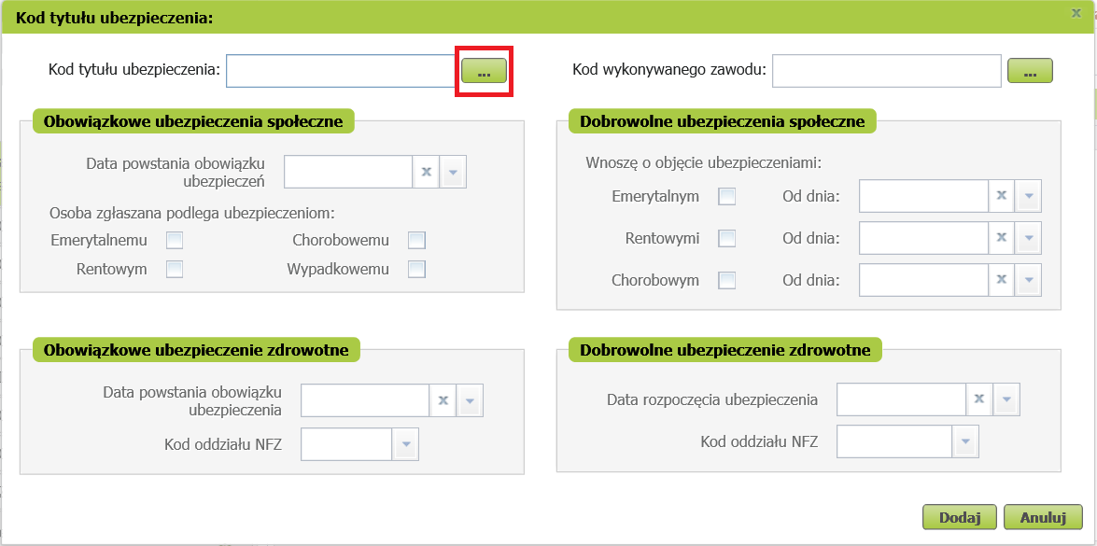Focus Data rozpoczęcia ubezpieczenia date field
The height and width of the screenshot is (546, 1097).
tap(902, 399)
